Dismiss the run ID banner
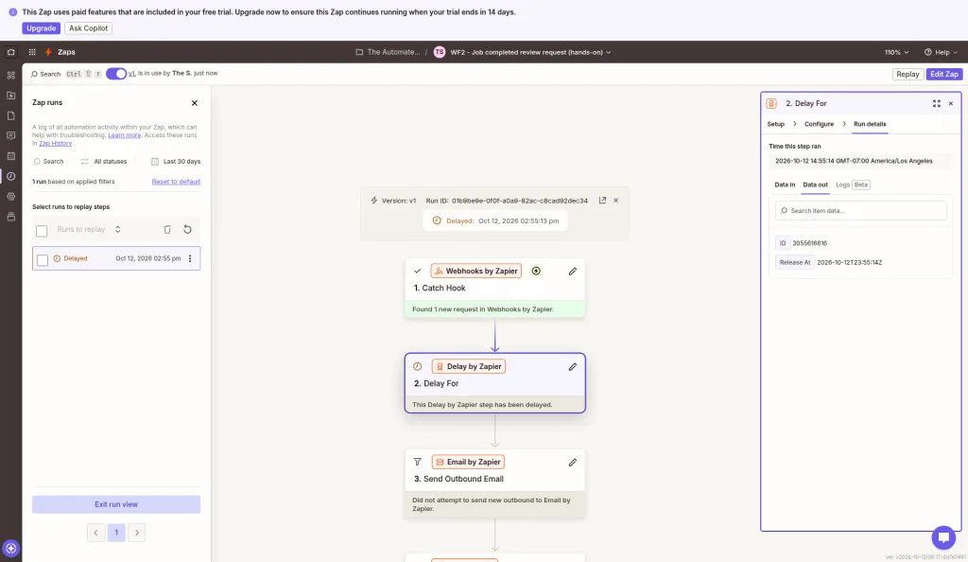This screenshot has width=968, height=562. click(x=615, y=200)
